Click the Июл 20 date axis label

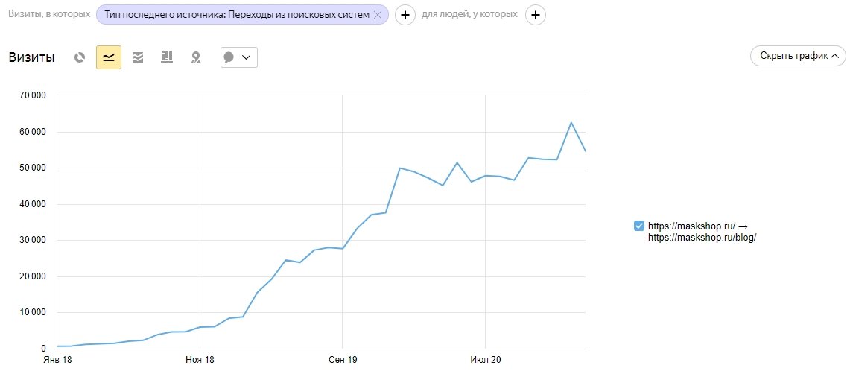[x=485, y=360]
